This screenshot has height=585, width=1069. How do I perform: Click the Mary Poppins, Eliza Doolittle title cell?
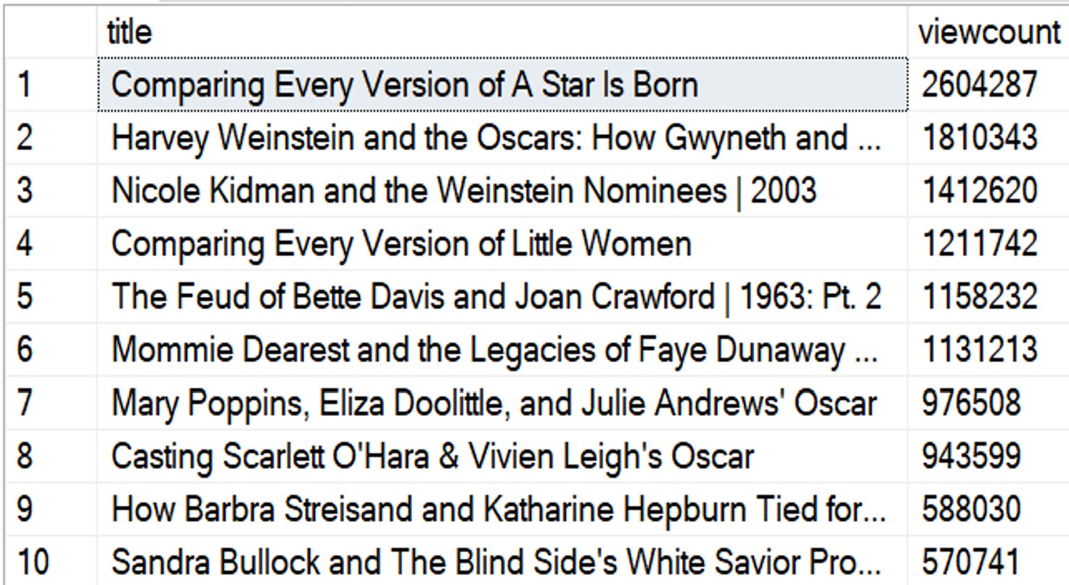click(502, 403)
